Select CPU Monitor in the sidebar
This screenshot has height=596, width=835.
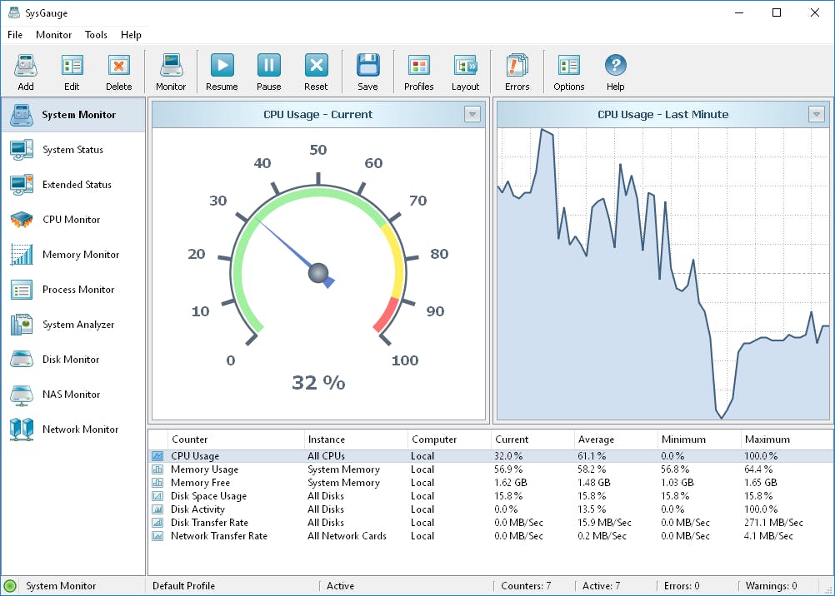click(x=71, y=220)
